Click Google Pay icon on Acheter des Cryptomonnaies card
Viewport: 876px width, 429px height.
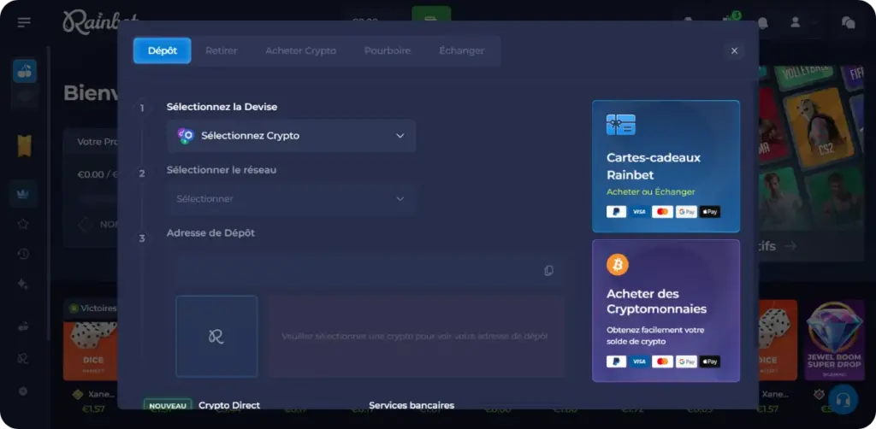(686, 361)
